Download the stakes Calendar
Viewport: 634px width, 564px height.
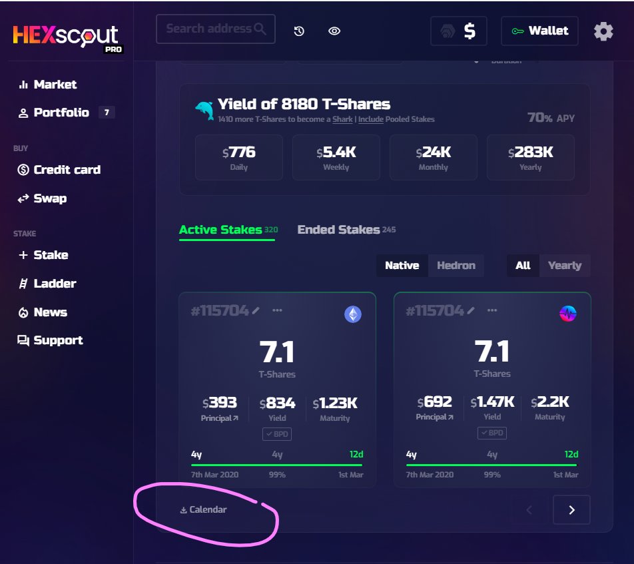[x=203, y=509]
